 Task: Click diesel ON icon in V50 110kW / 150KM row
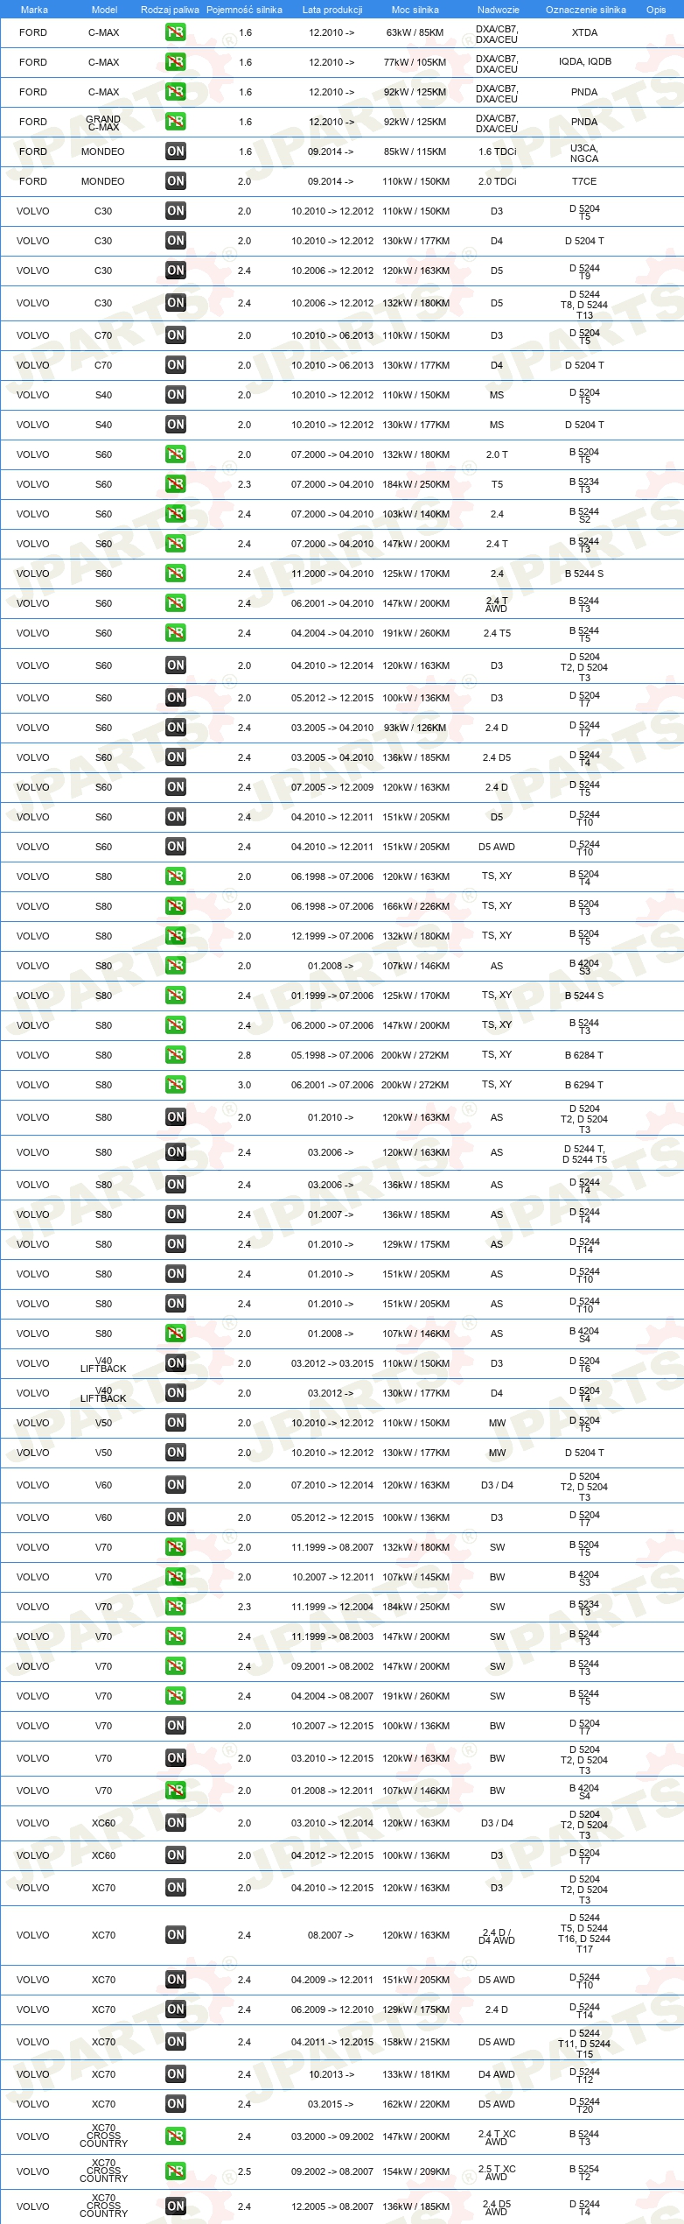point(176,1423)
